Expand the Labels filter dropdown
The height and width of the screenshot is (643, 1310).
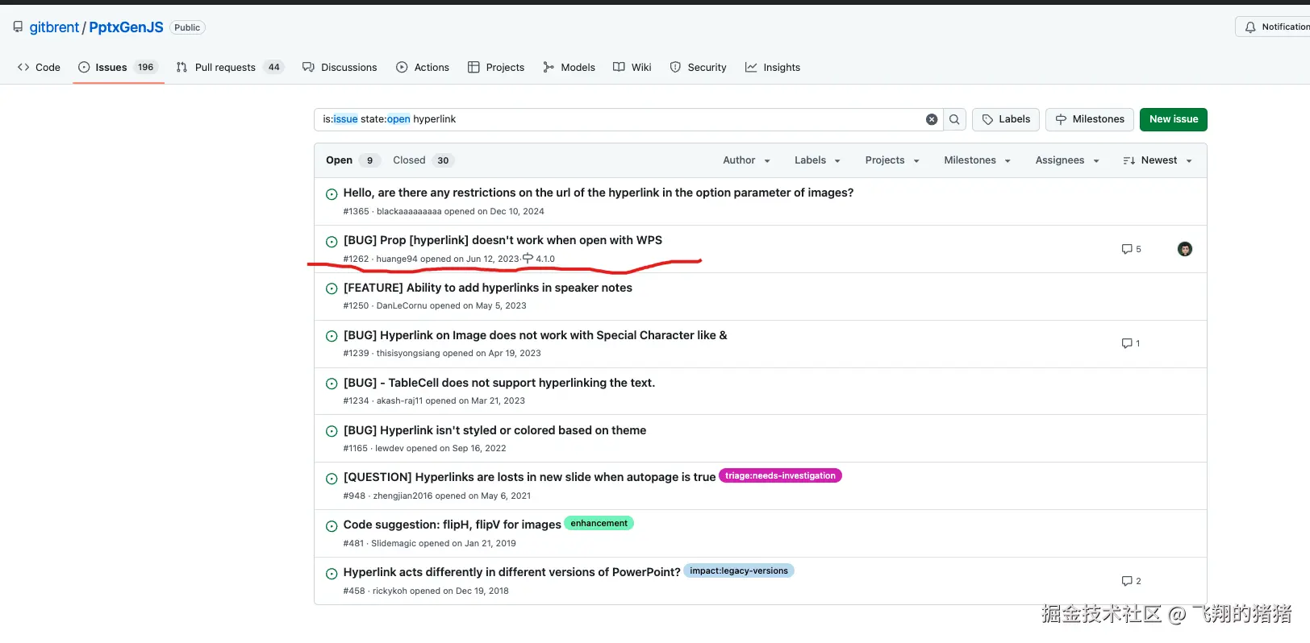click(x=817, y=160)
